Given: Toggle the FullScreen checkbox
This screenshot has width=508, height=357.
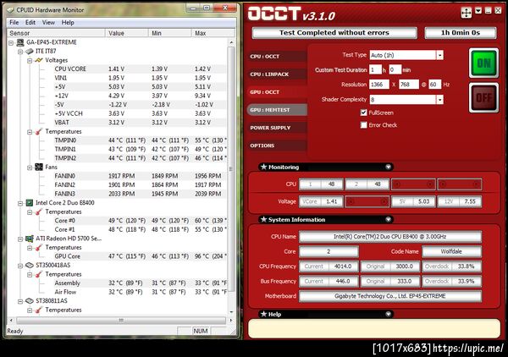Looking at the screenshot, I should click(364, 113).
